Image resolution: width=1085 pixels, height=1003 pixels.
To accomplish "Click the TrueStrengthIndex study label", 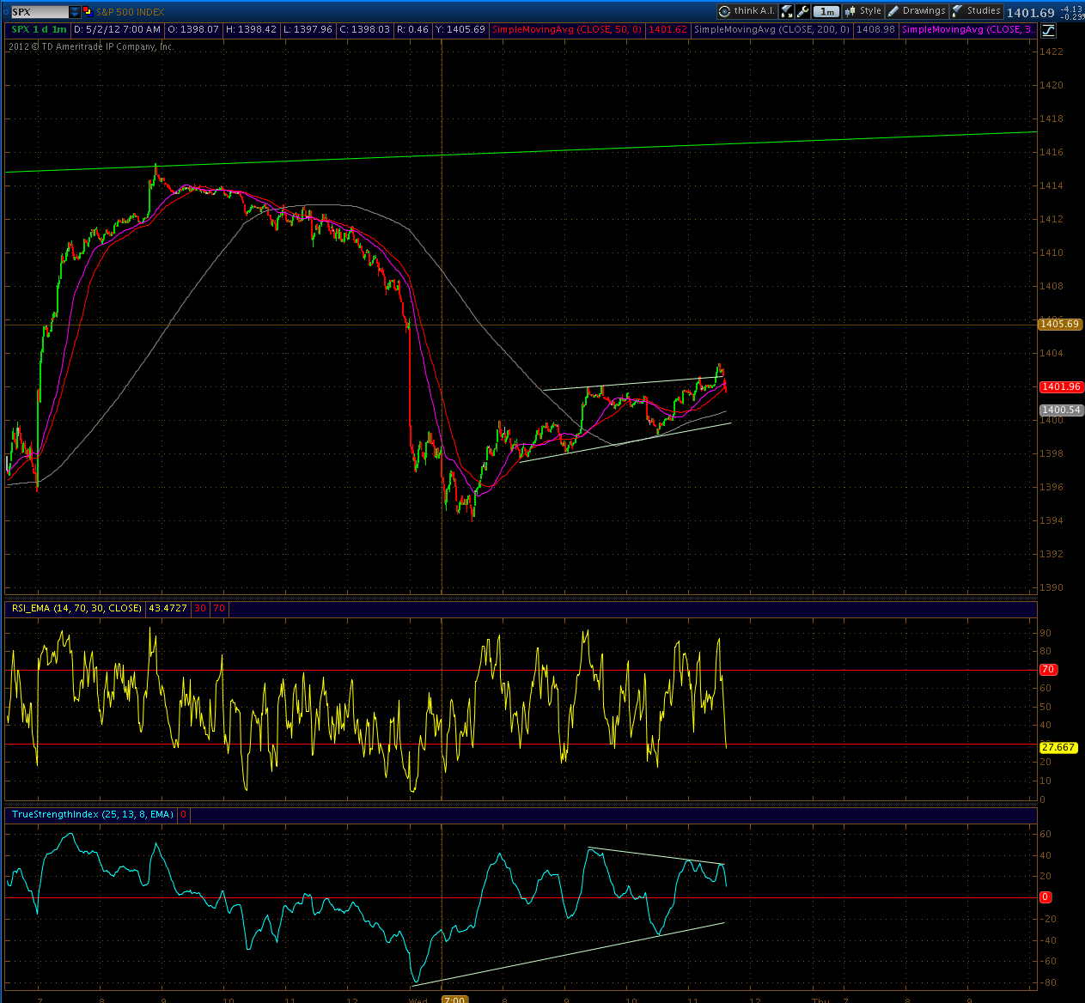I will point(93,814).
